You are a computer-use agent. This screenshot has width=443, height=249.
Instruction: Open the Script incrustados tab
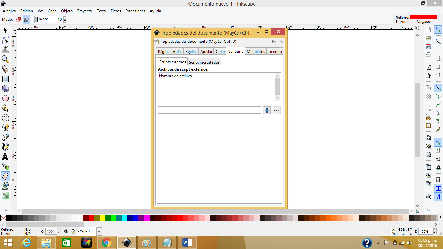[204, 62]
